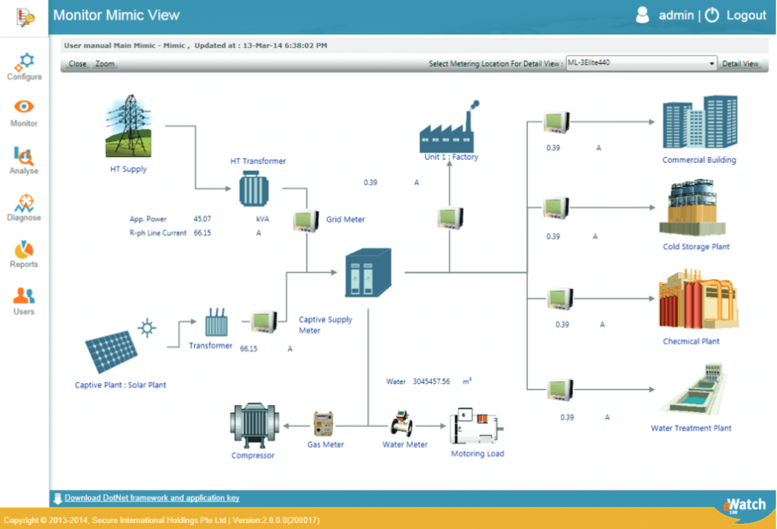777x529 pixels.
Task: Click the Grid Meter device icon
Action: [307, 220]
